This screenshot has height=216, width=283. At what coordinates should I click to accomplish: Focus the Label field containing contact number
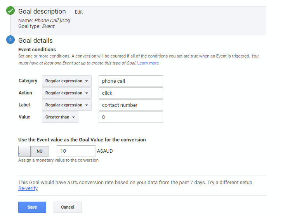[x=131, y=105]
